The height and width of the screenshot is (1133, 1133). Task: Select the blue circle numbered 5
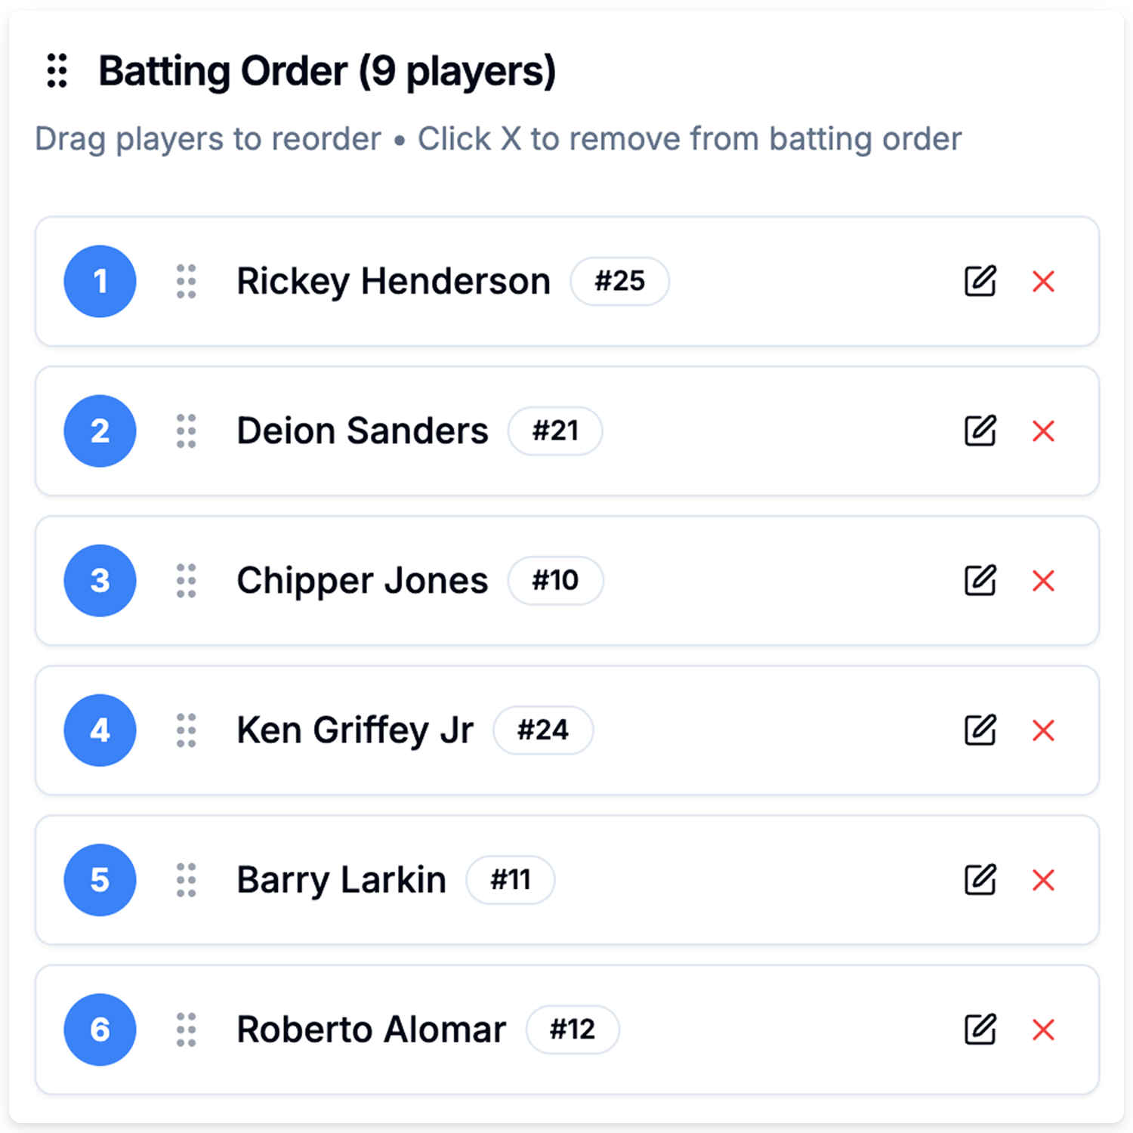click(99, 880)
